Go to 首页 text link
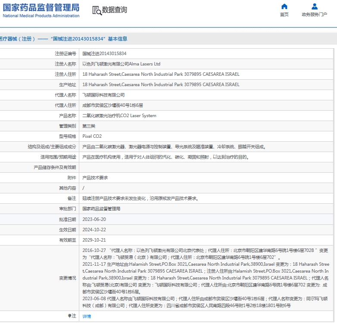Screen dimensions: 337x323 pos(284,14)
